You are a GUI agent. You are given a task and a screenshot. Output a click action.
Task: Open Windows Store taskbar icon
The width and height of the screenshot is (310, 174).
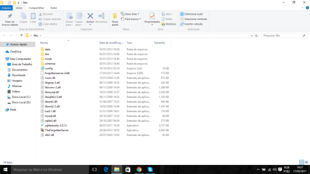pyautogui.click(x=128, y=169)
